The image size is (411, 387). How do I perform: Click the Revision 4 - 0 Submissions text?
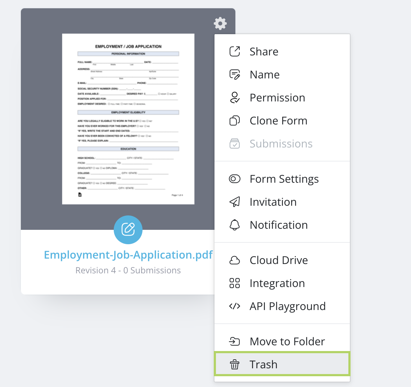(128, 270)
